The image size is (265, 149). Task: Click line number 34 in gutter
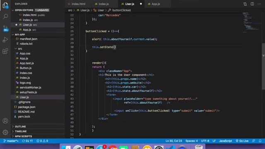pyautogui.click(x=72, y=63)
